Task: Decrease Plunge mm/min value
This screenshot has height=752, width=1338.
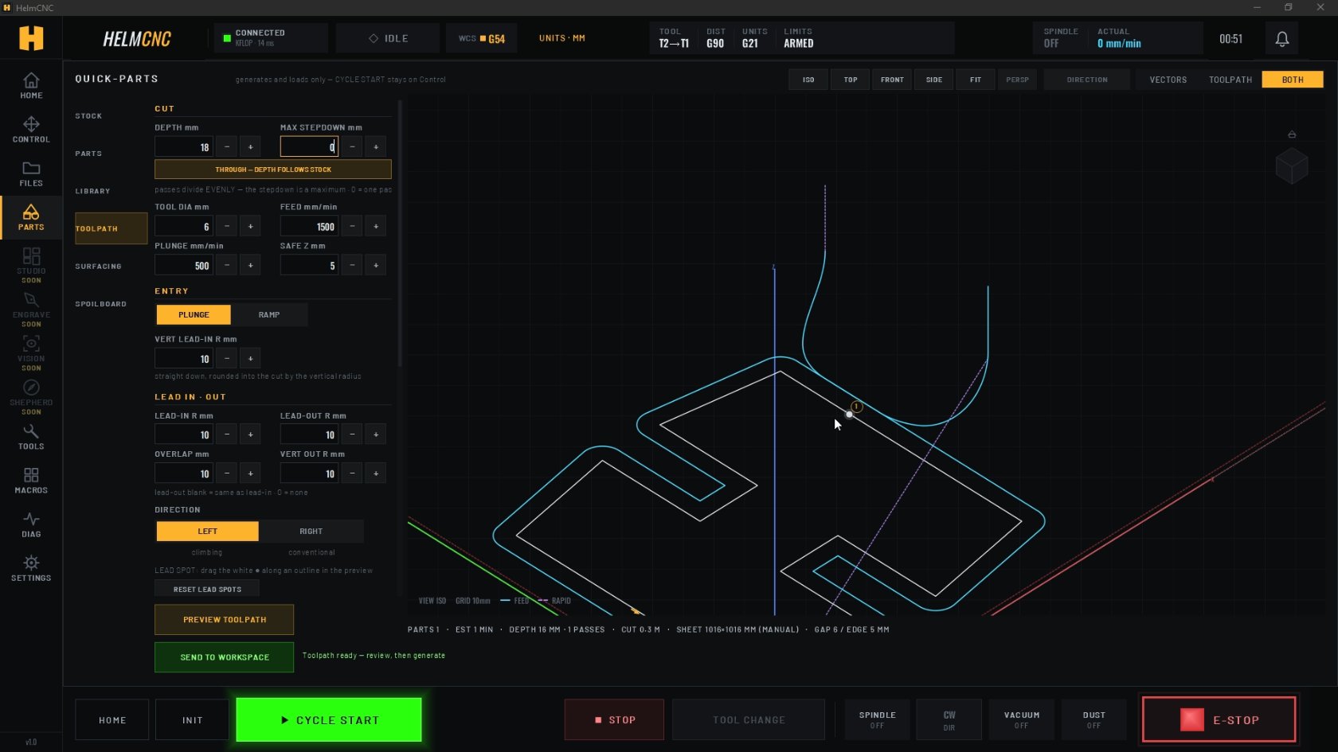Action: coord(227,265)
